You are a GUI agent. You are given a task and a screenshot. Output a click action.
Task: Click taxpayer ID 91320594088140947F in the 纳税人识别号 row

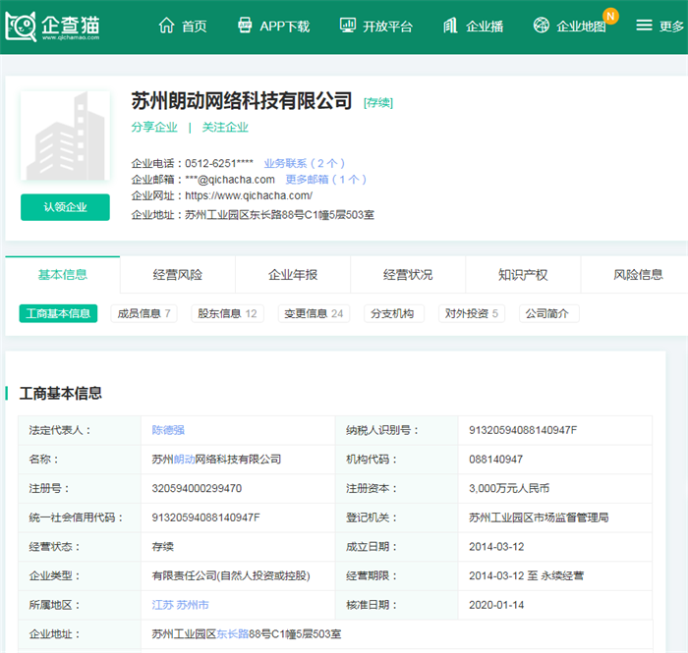tap(523, 430)
